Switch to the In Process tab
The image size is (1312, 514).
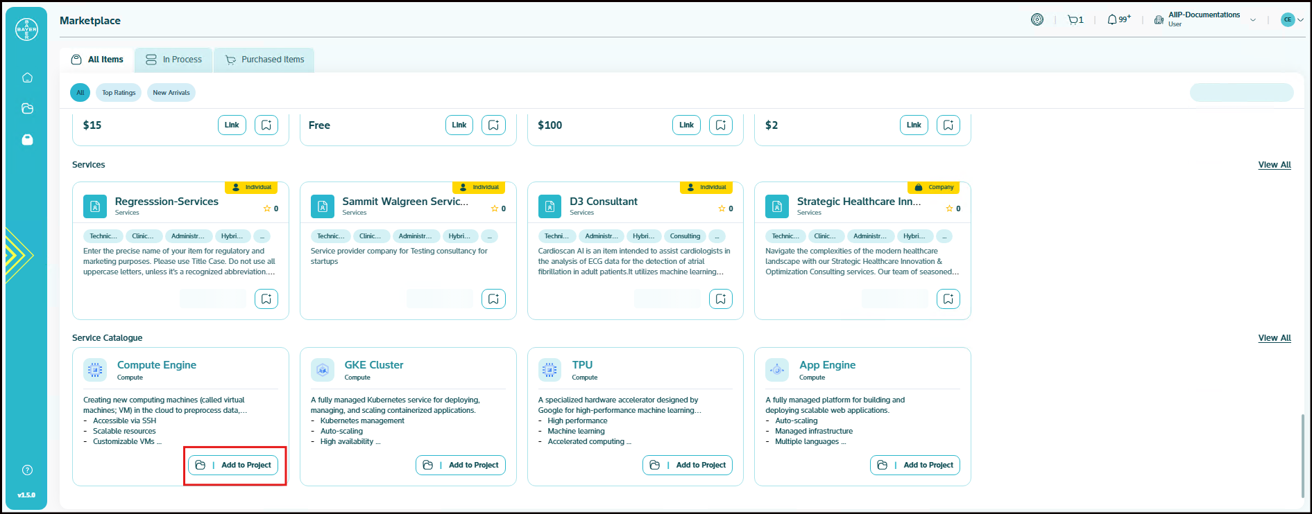(x=174, y=60)
